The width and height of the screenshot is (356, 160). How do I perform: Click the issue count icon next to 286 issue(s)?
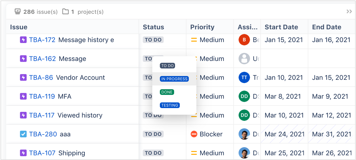(18, 12)
